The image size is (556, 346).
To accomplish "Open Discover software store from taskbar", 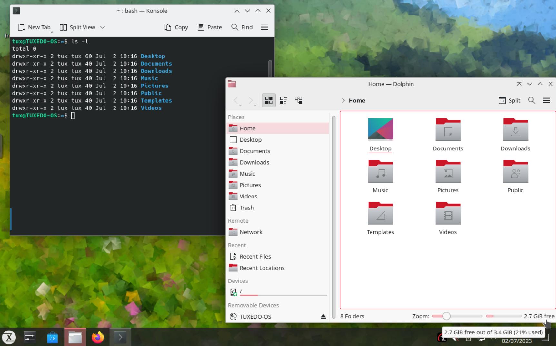I will (52, 337).
